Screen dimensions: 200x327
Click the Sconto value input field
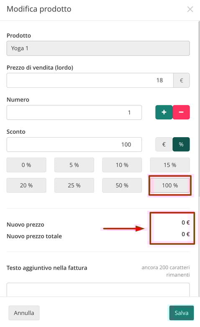coord(74,145)
